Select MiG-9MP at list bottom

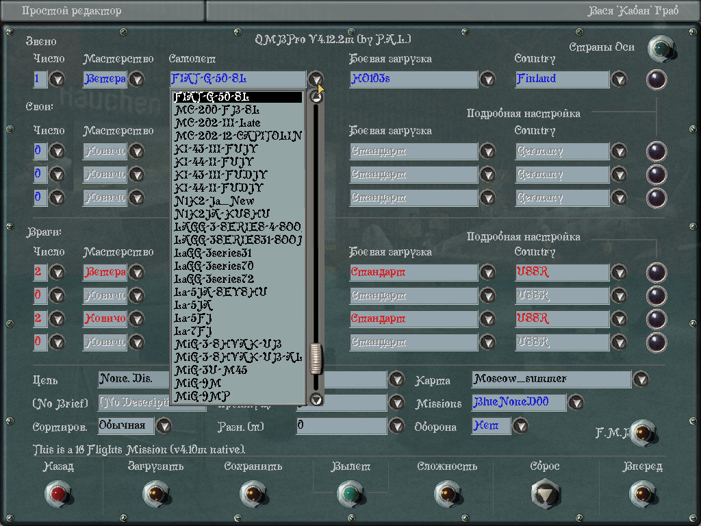pos(238,396)
